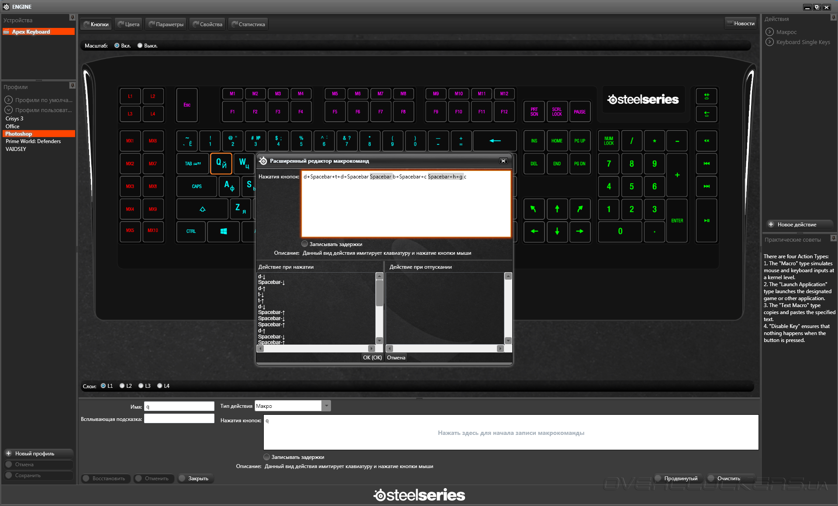Open the Новости panel
Screen dimensions: 838x506
741,24
